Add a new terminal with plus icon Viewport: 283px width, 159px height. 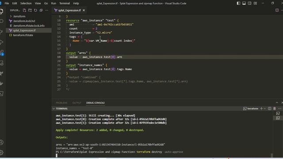click(261, 109)
